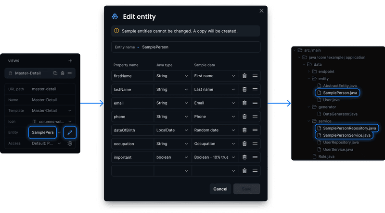Add a new view with plus icon
The width and height of the screenshot is (385, 213).
[70, 61]
